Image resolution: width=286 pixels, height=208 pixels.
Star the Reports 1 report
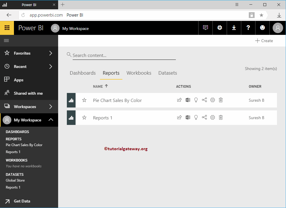[84, 117]
